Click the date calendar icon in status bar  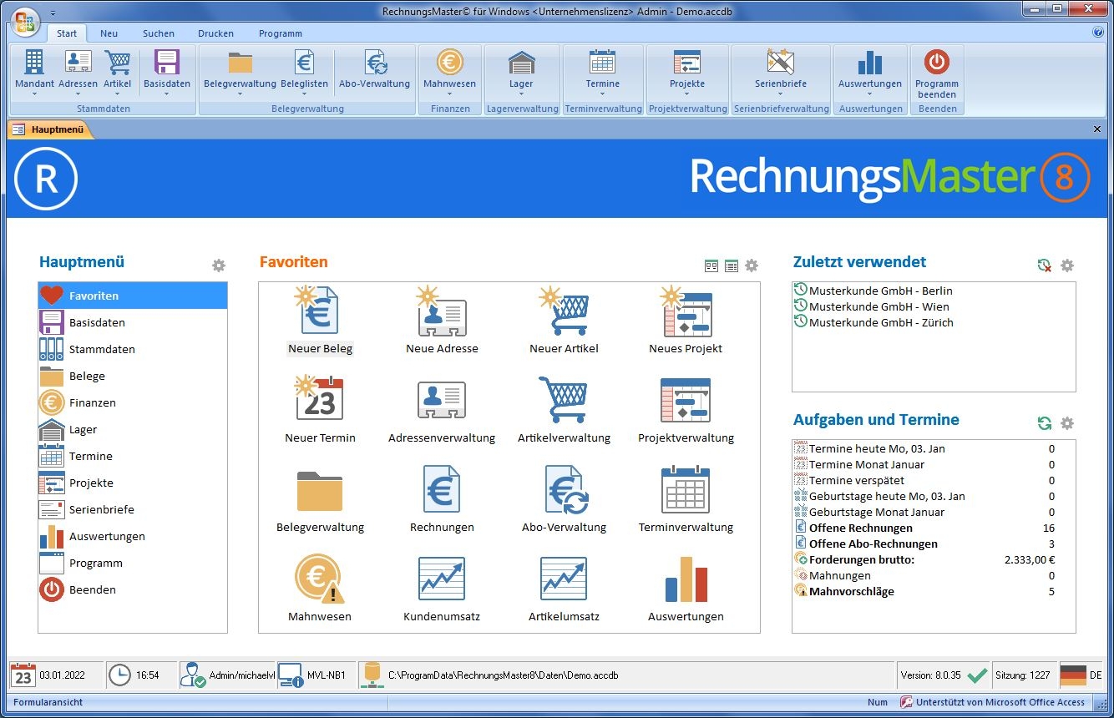click(23, 675)
